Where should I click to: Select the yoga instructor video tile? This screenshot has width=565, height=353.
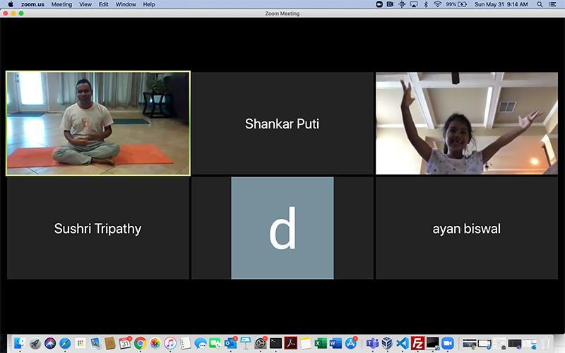coord(98,123)
